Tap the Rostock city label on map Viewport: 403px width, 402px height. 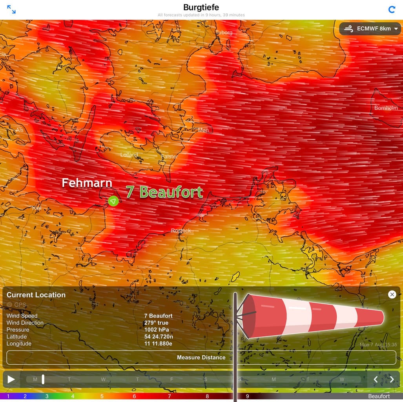click(181, 231)
